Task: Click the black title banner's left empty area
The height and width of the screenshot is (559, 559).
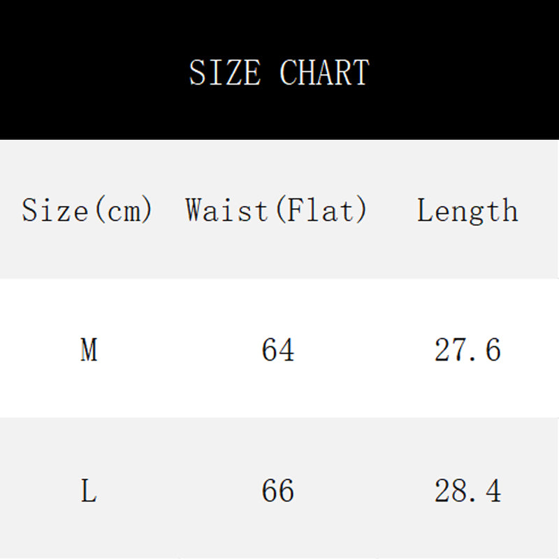Action: (x=84, y=70)
